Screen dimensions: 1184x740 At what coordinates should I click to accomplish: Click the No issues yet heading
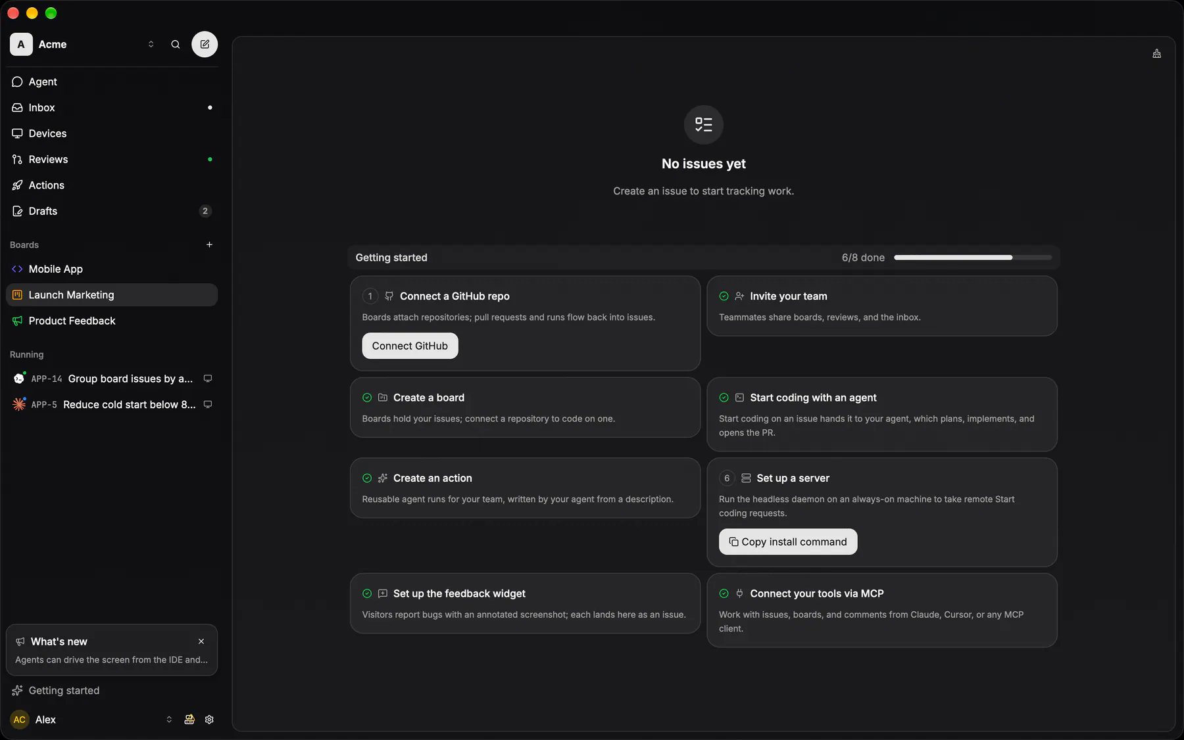704,164
